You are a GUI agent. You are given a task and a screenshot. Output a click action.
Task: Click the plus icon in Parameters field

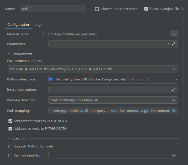[x=168, y=44]
